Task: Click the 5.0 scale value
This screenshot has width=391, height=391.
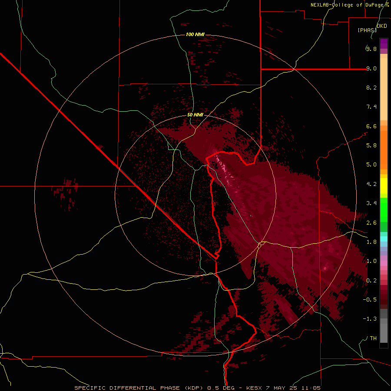Action: (371, 165)
